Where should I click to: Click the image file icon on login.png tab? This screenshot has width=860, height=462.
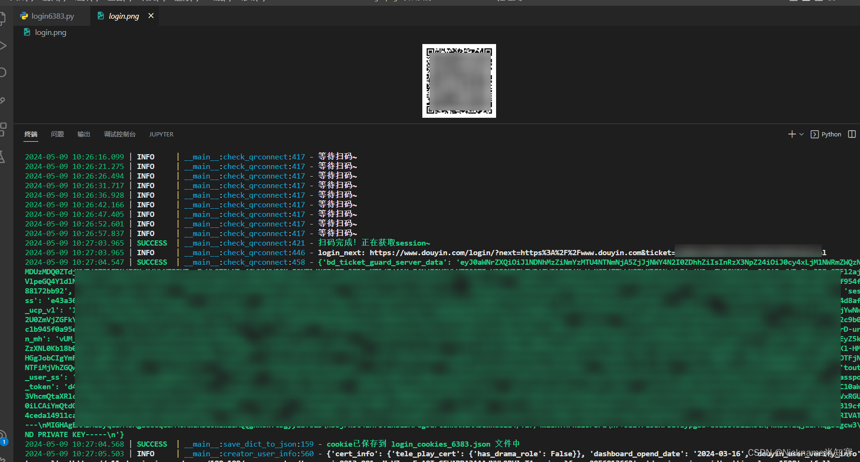click(x=101, y=16)
